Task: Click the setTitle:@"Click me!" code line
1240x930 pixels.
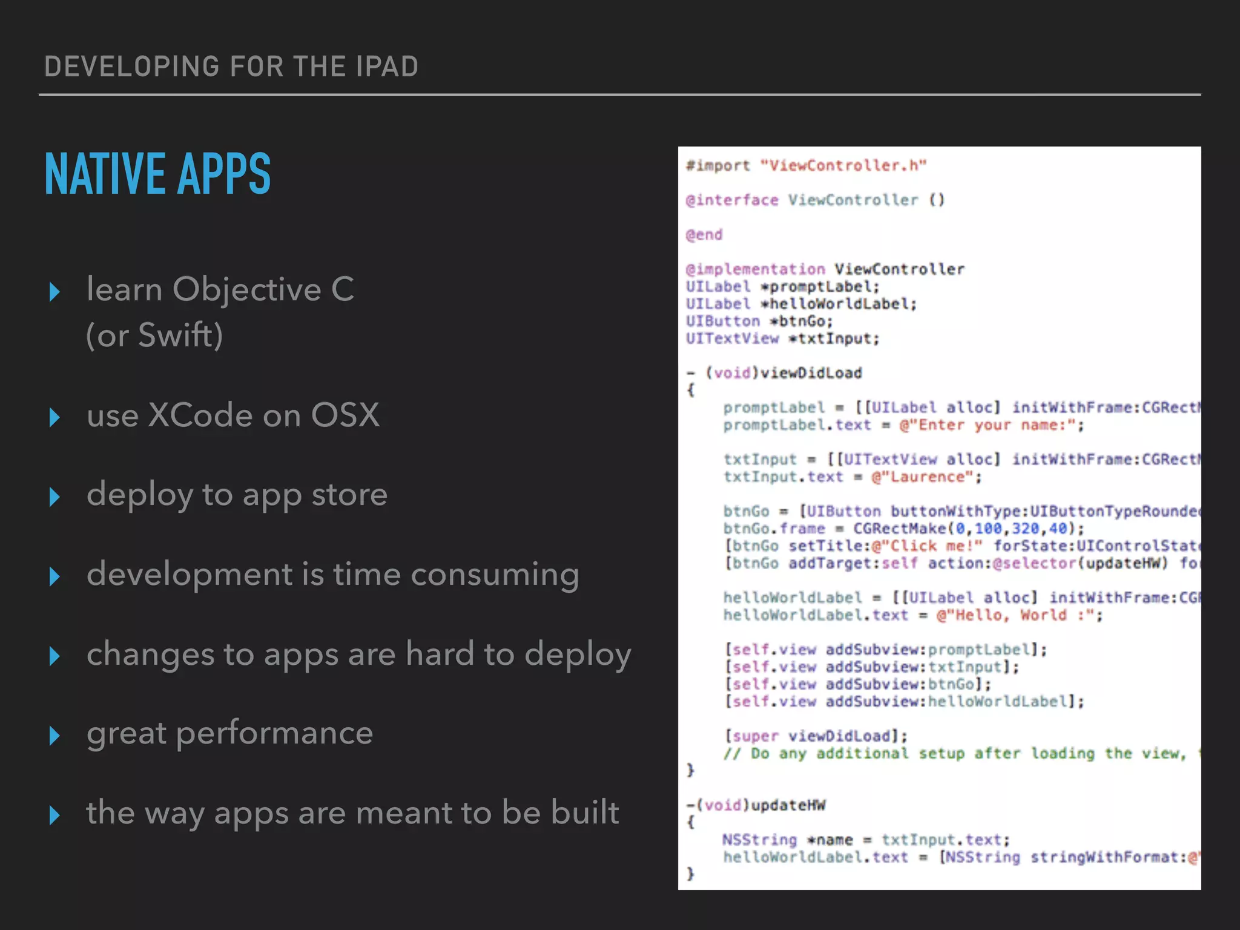Action: 962,546
